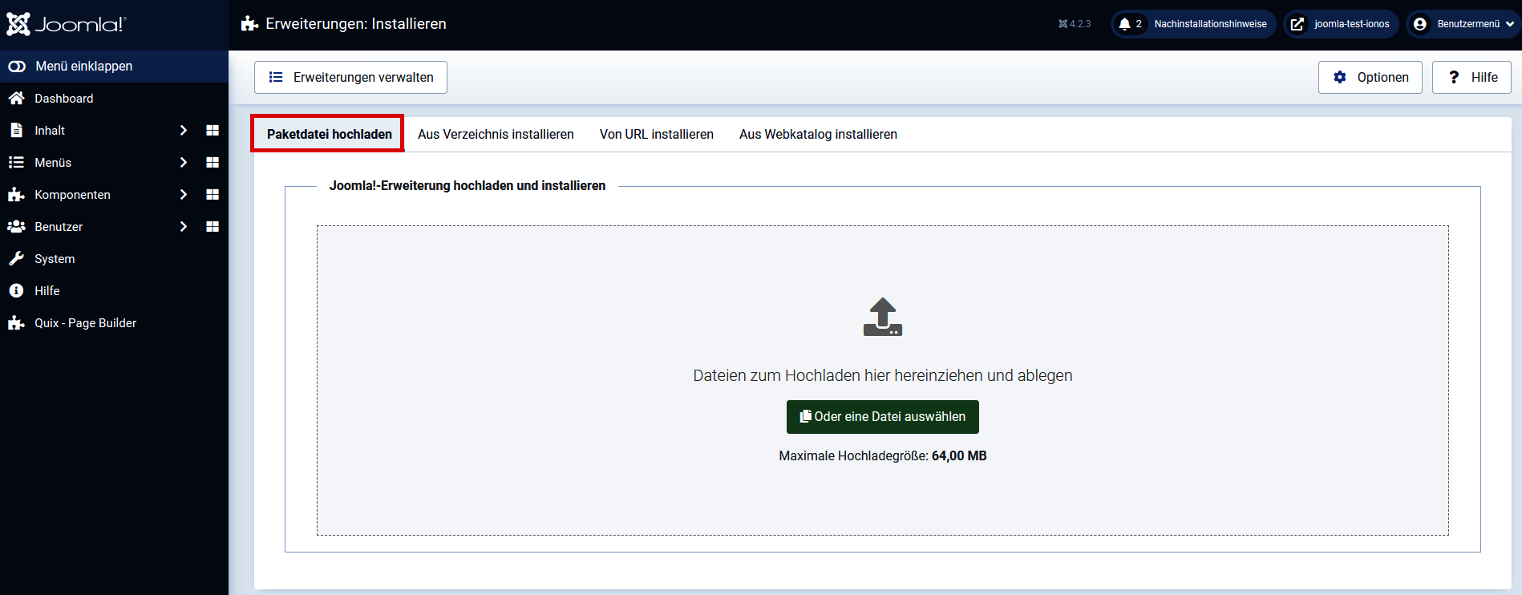Click the notification bell icon
1522x595 pixels.
1125,24
